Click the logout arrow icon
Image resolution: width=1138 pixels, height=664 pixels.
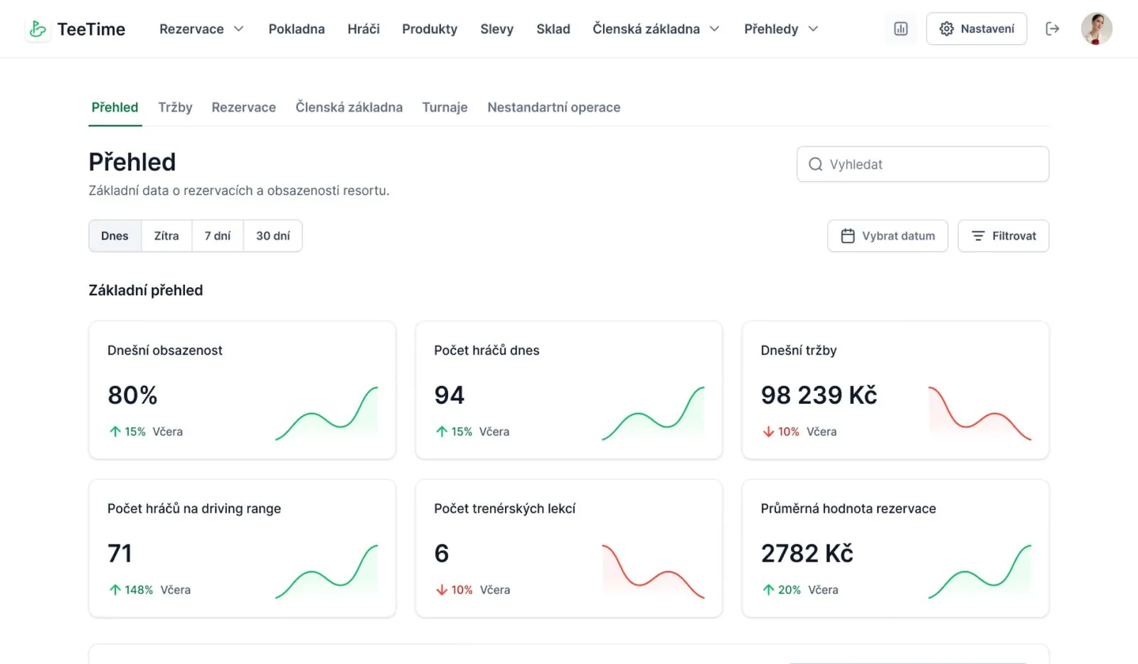pos(1053,29)
